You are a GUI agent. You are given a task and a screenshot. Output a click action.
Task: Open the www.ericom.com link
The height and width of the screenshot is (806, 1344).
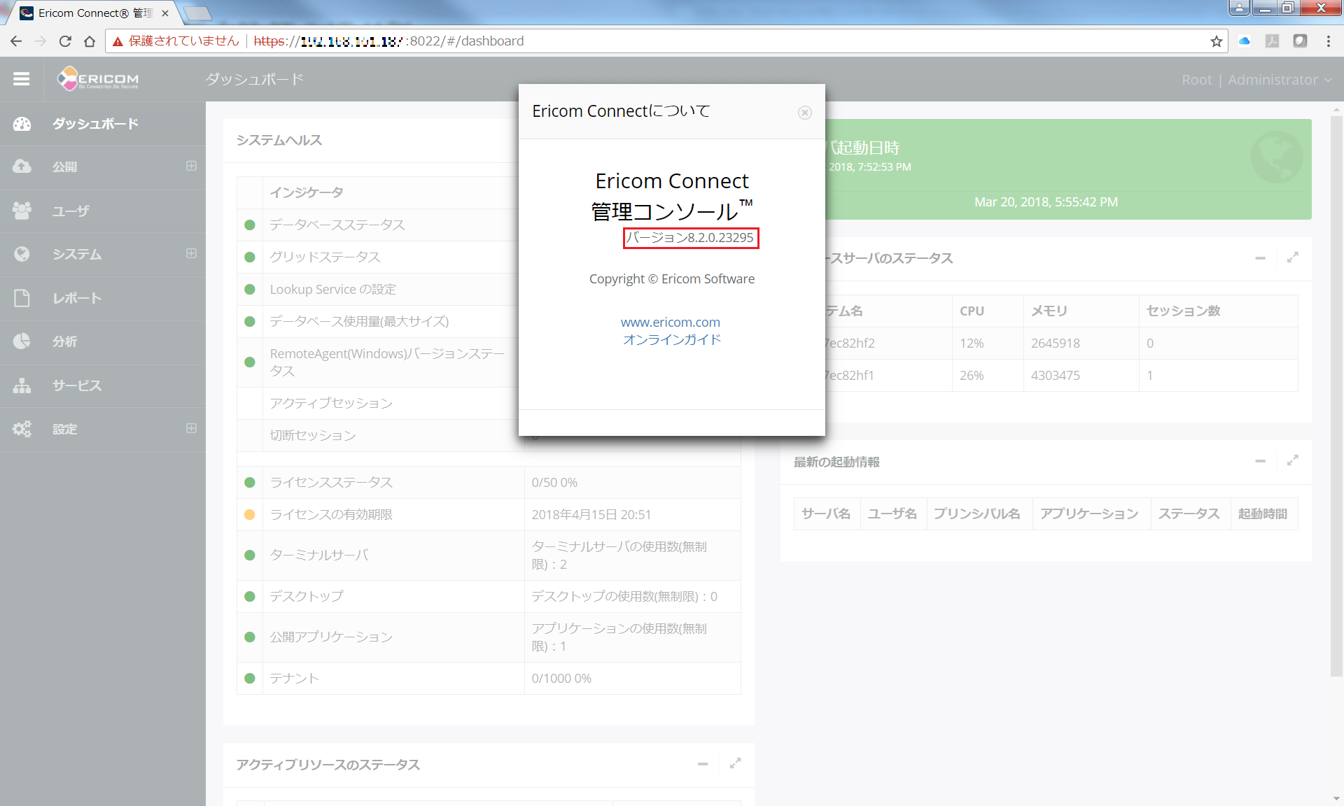click(670, 322)
